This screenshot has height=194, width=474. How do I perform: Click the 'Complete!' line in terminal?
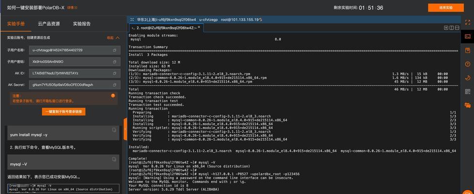[x=138, y=159]
